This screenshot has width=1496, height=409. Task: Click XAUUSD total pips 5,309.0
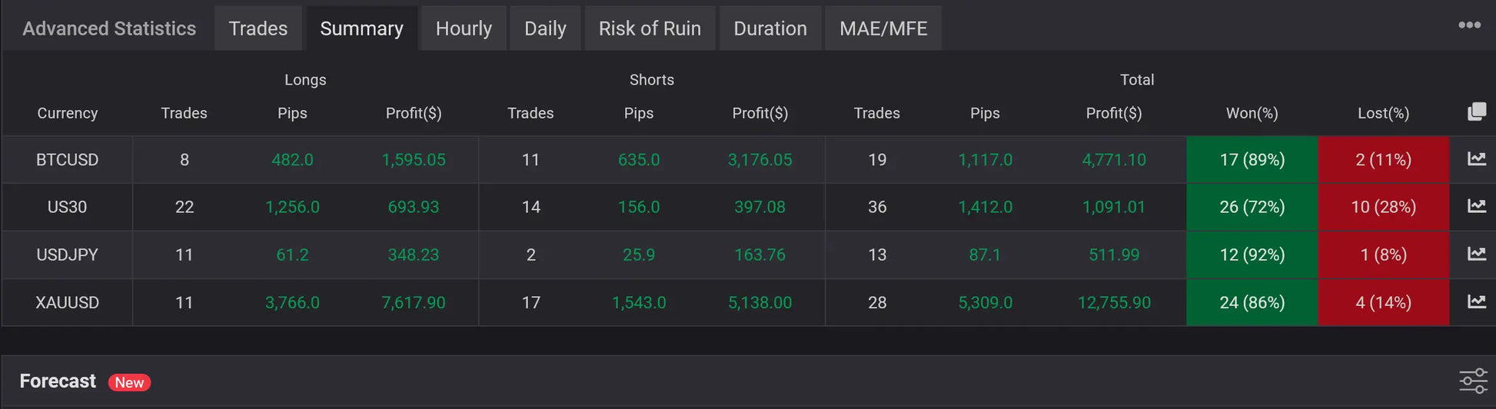[x=985, y=302]
